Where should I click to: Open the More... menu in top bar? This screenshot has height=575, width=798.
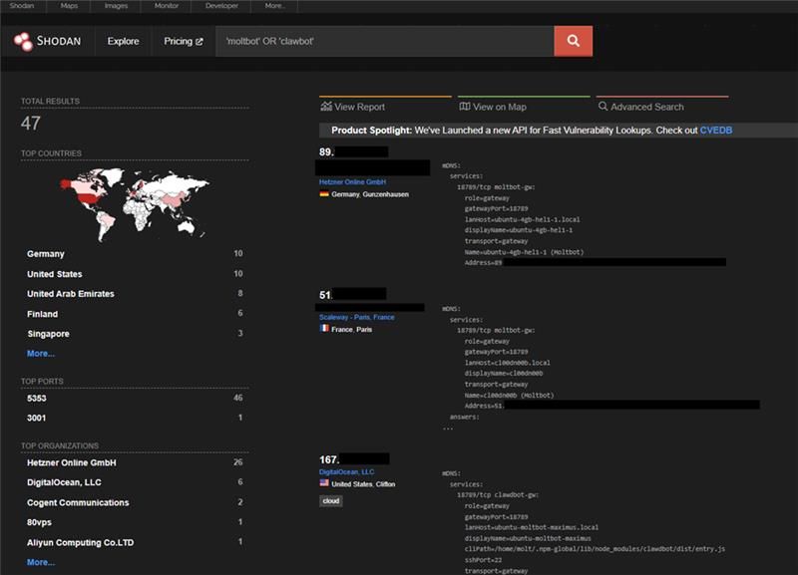tap(276, 6)
